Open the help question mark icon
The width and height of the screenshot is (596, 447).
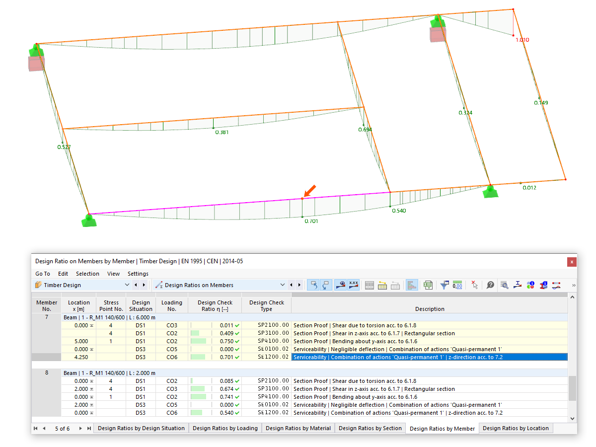[x=490, y=285]
